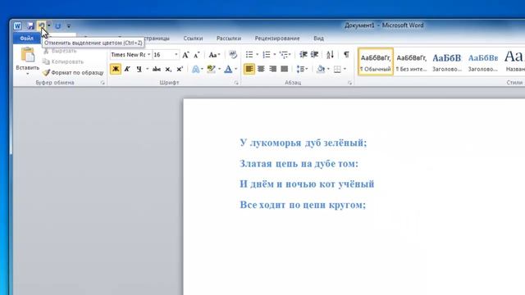Click the line И днём и ночью кот учёный
The width and height of the screenshot is (525, 295).
pos(307,184)
